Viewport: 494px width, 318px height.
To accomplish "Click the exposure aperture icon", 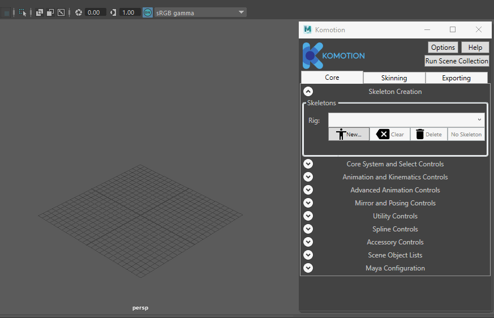I will 79,12.
